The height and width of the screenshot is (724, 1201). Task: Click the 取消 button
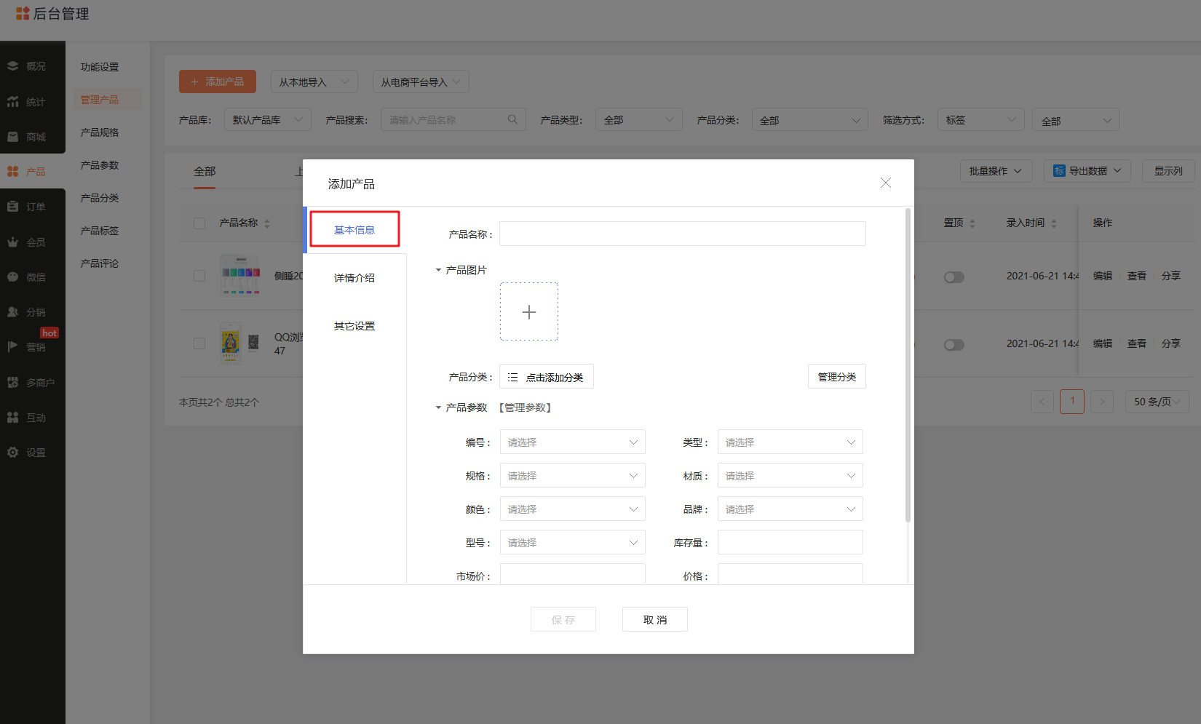tap(655, 619)
